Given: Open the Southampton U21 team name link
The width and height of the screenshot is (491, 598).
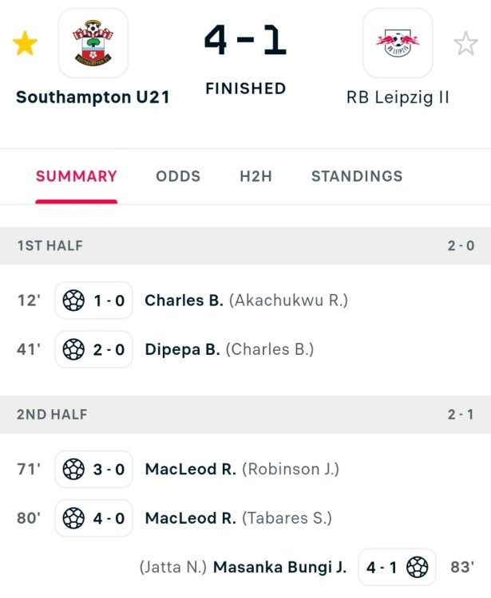Looking at the screenshot, I should coord(93,97).
